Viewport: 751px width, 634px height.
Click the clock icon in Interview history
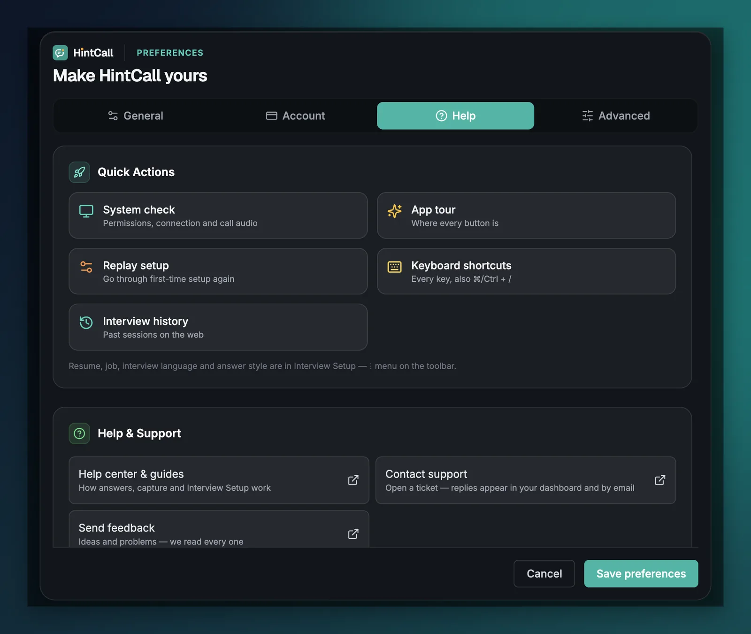86,323
